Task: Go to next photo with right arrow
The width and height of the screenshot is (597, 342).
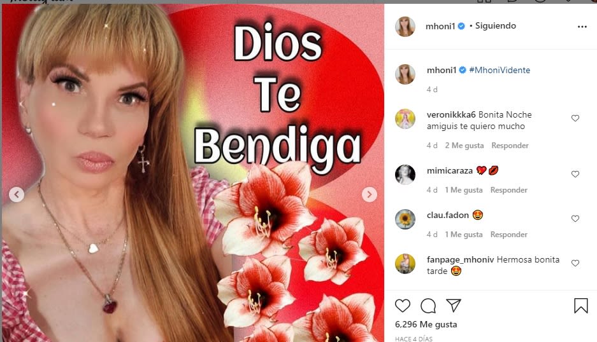Action: click(x=370, y=195)
